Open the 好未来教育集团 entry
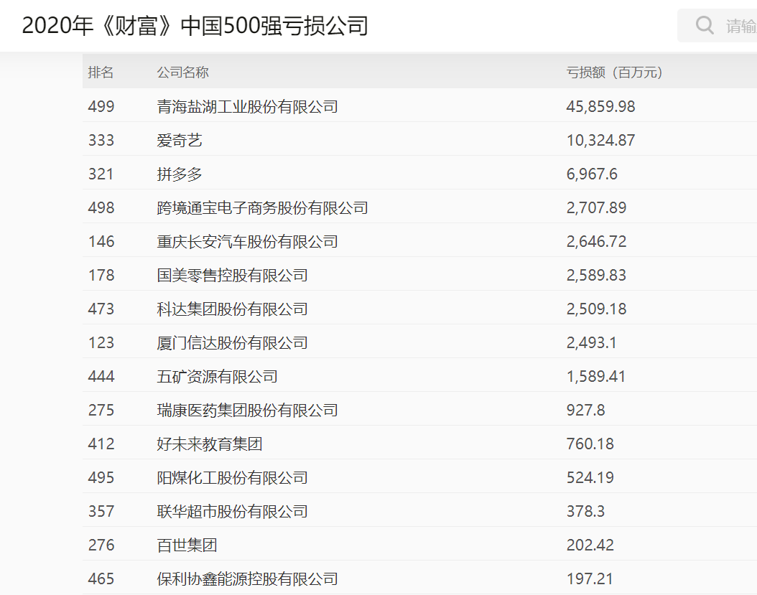Screen dimensions: 757x595 tap(207, 444)
